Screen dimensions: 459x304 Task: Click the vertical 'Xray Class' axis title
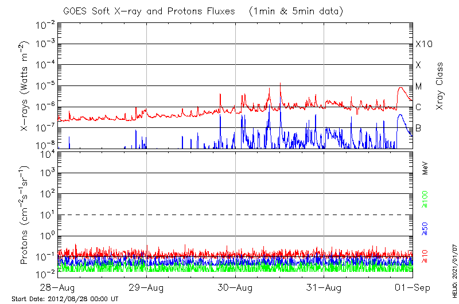(440, 86)
